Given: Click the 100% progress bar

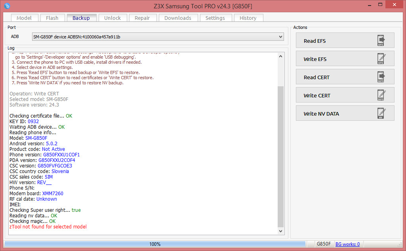Looking at the screenshot, I should point(155,244).
